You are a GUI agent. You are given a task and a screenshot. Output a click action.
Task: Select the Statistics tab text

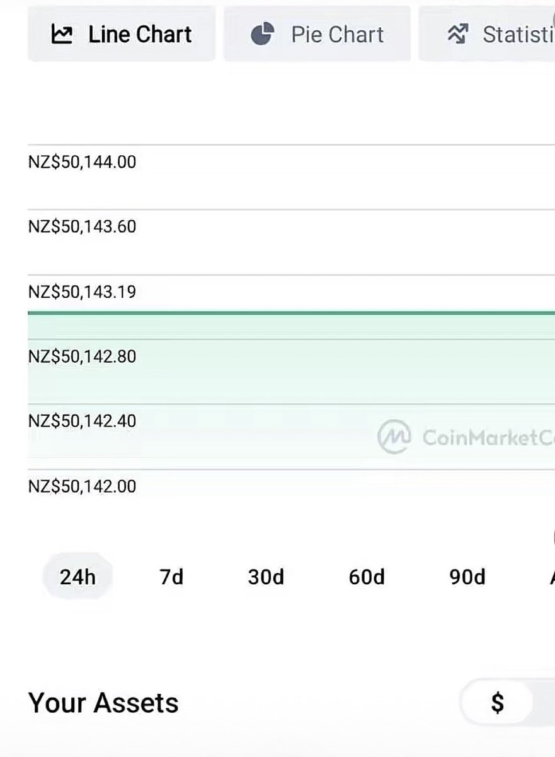click(518, 34)
